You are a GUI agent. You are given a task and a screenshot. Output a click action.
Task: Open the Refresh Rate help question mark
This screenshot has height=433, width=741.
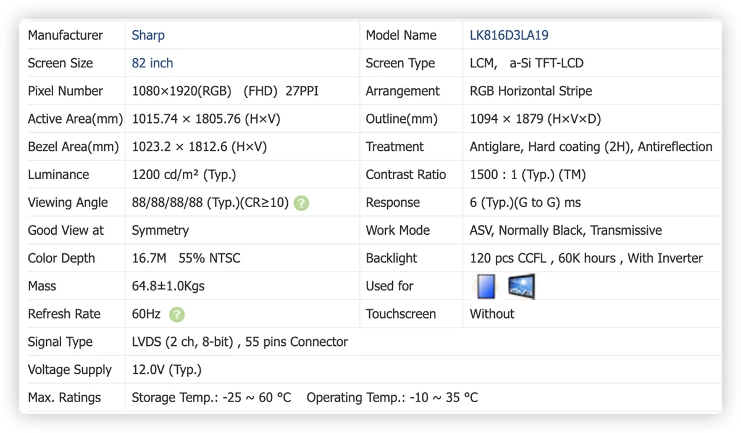177,314
